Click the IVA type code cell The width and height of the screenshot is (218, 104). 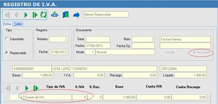pos(17,97)
